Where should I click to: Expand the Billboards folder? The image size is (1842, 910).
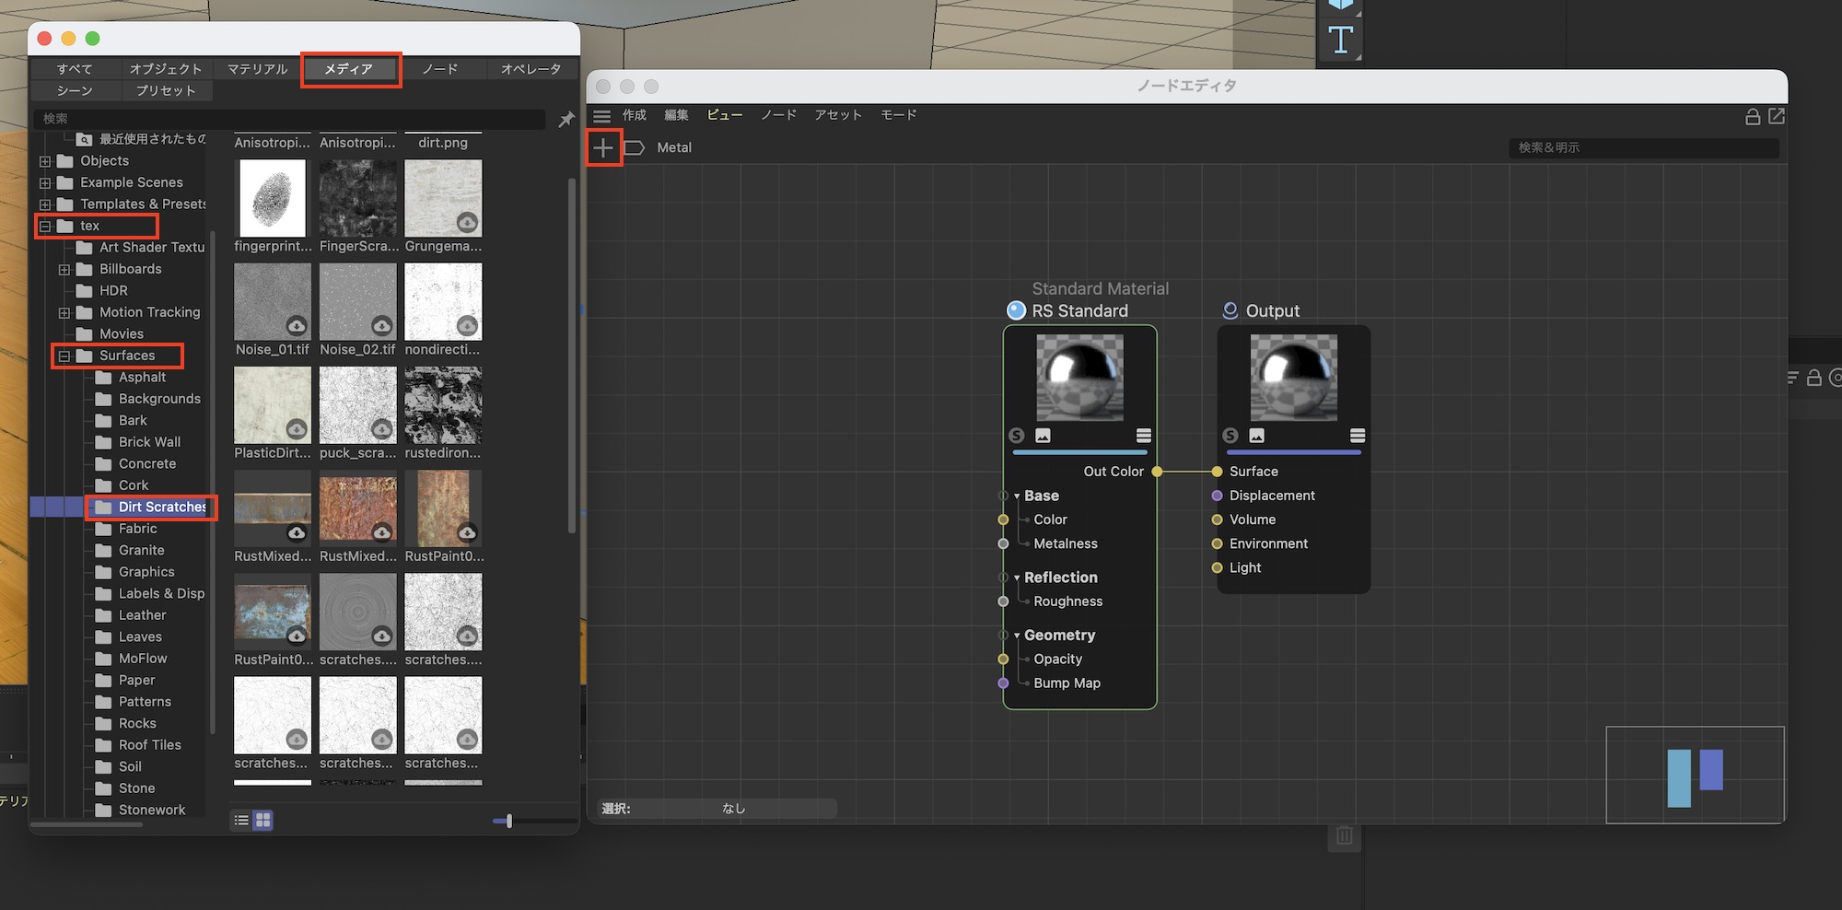point(64,270)
